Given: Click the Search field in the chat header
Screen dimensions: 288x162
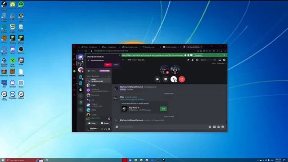Looking at the screenshot, I should pyautogui.click(x=208, y=60).
